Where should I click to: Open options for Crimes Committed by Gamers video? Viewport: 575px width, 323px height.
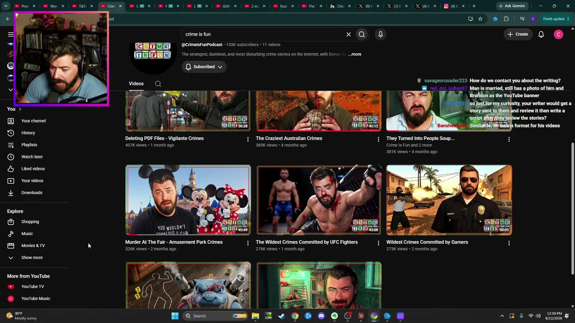(x=509, y=243)
